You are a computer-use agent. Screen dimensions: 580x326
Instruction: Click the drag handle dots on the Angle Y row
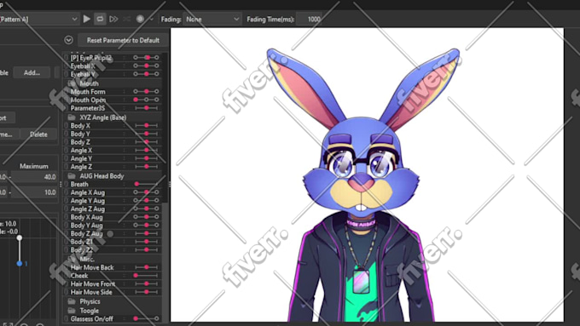point(125,159)
